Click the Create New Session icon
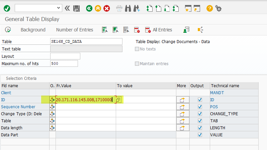267x150 pixels. (188, 8)
